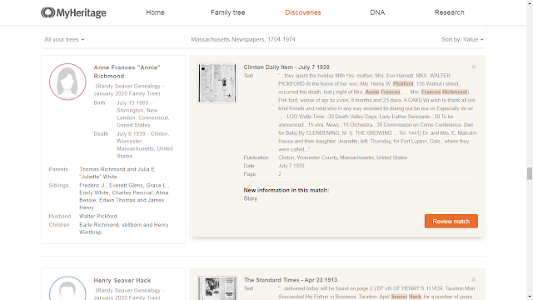Open Henry Seaver Hack's profile avatar
533x300 pixels.
pyautogui.click(x=67, y=288)
